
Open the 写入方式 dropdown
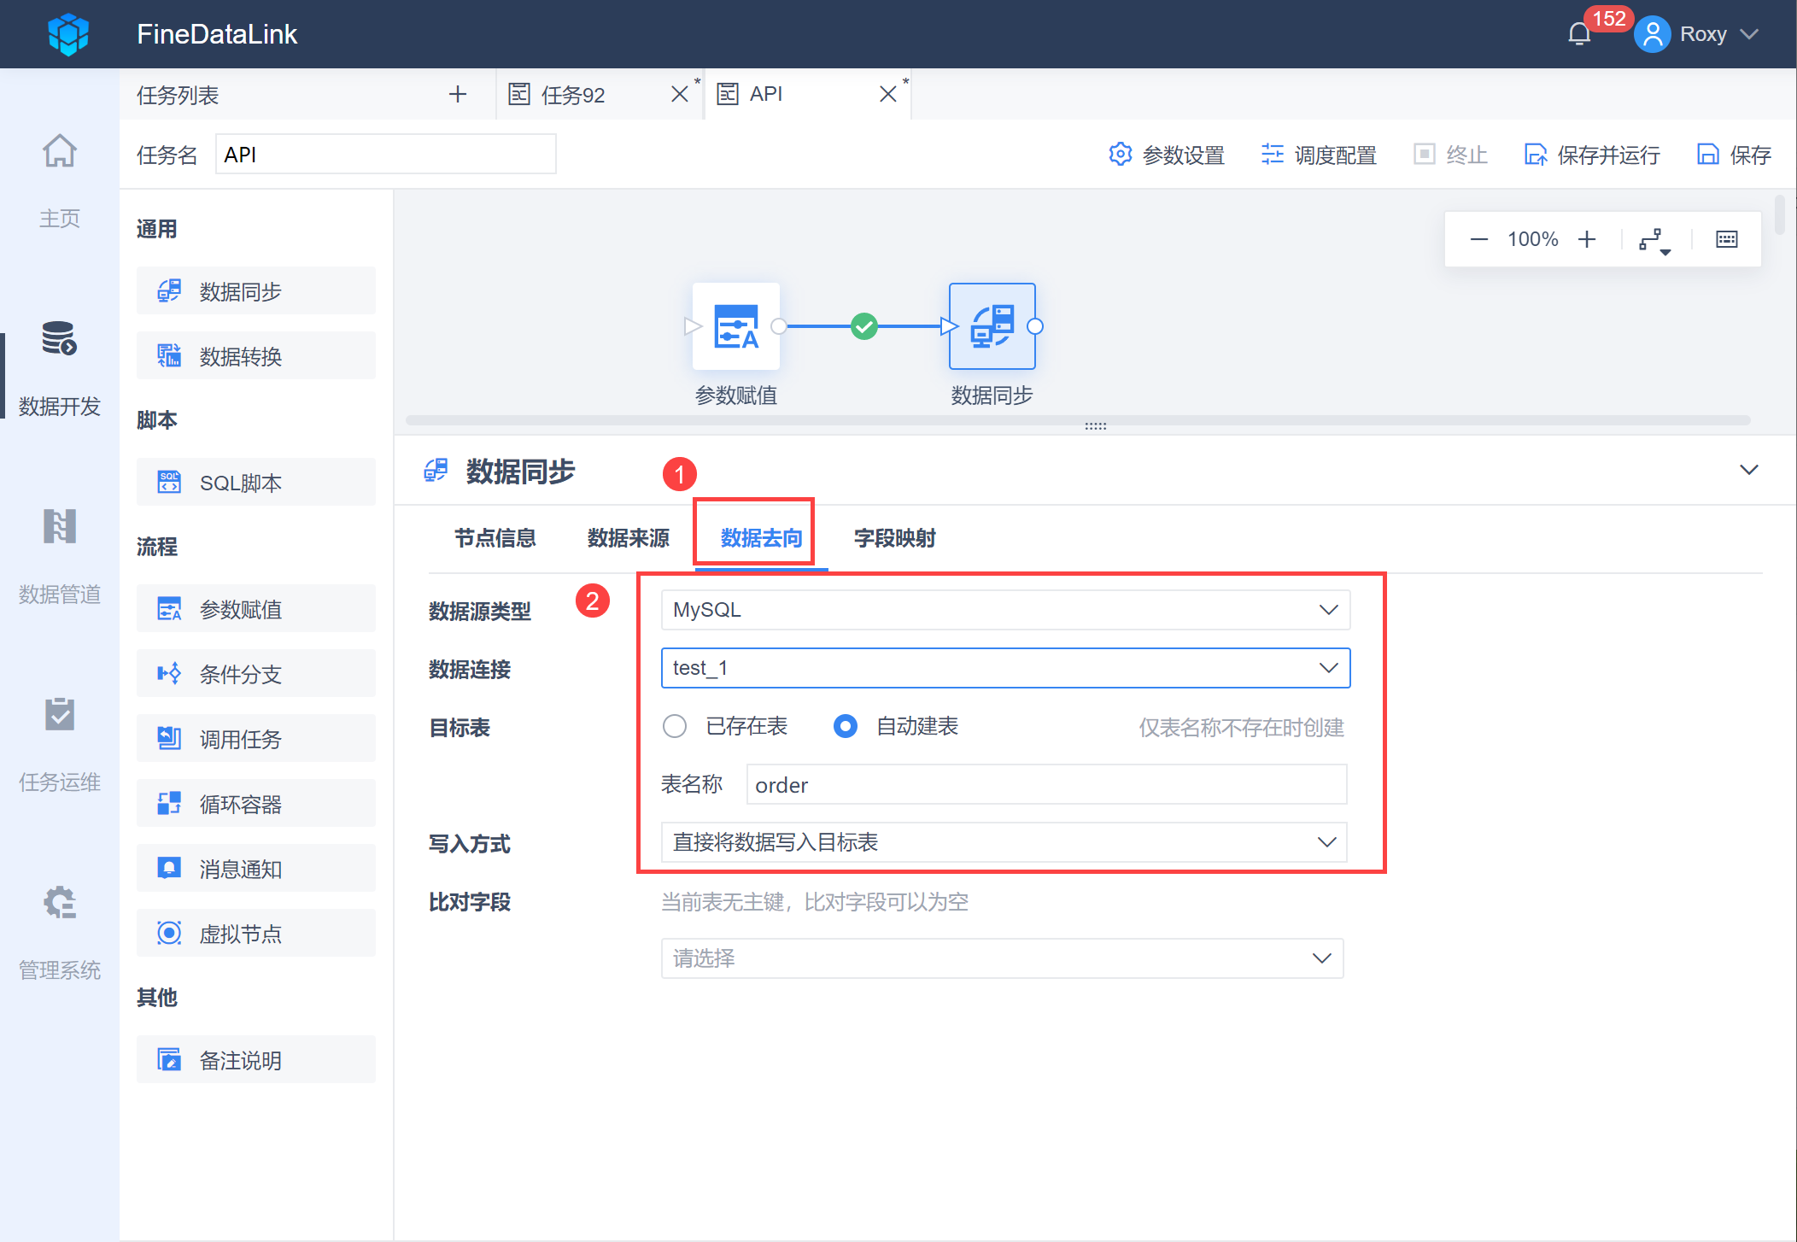click(1004, 842)
